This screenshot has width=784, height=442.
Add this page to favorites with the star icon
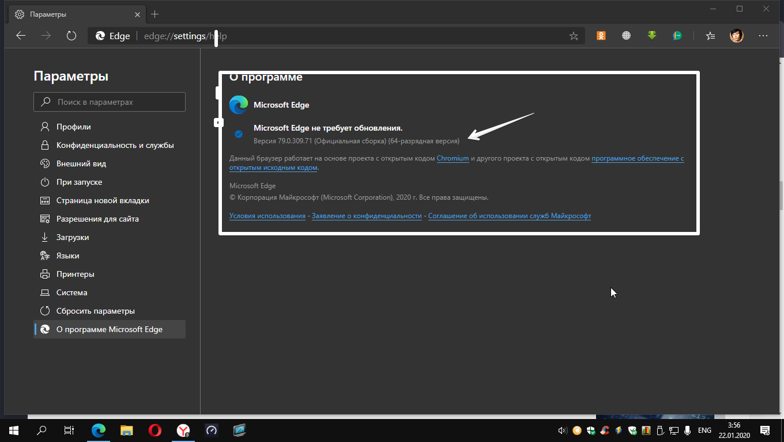tap(574, 36)
